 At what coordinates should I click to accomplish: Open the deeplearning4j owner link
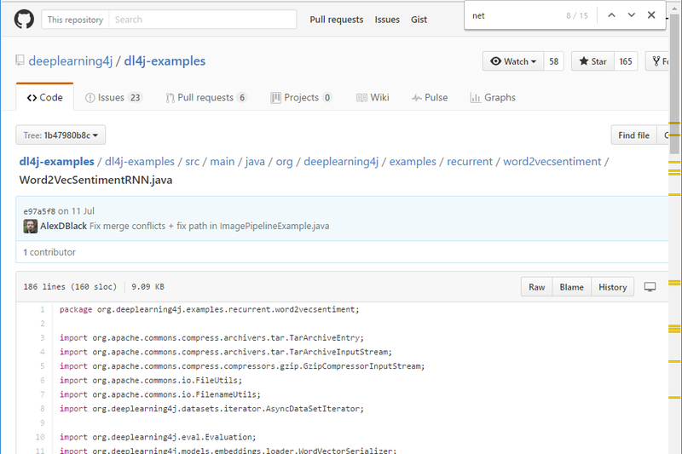pos(71,60)
